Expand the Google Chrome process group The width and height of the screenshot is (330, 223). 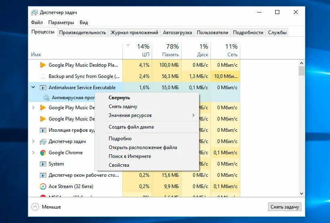(x=33, y=153)
